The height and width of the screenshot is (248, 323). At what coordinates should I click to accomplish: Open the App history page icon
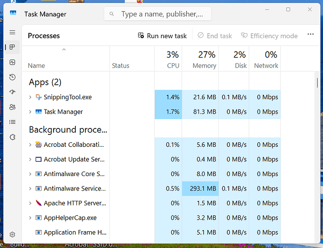(x=12, y=77)
